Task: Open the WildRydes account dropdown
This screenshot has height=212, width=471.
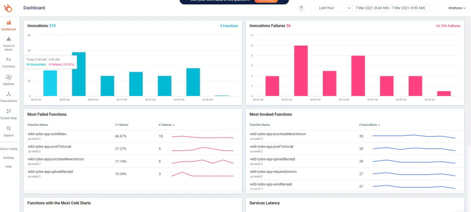Action: (x=457, y=8)
